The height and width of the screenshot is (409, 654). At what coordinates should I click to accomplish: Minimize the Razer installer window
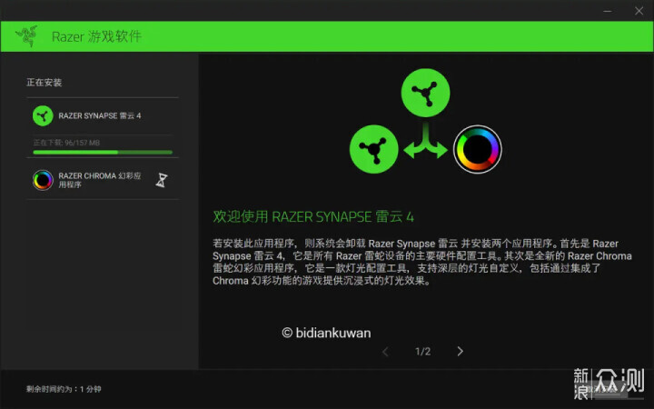coord(608,11)
